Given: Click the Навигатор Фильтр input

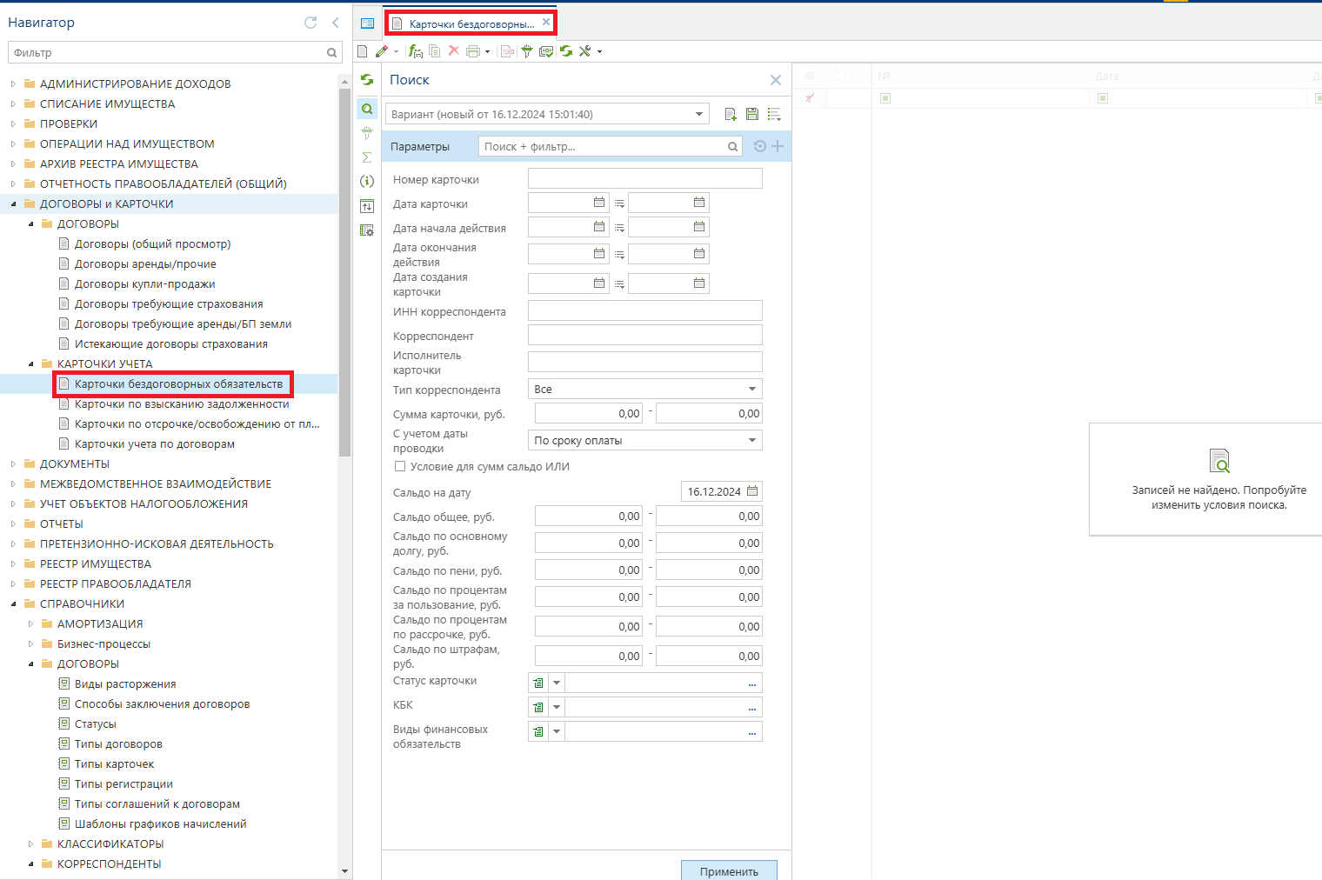Looking at the screenshot, I should click(x=167, y=53).
